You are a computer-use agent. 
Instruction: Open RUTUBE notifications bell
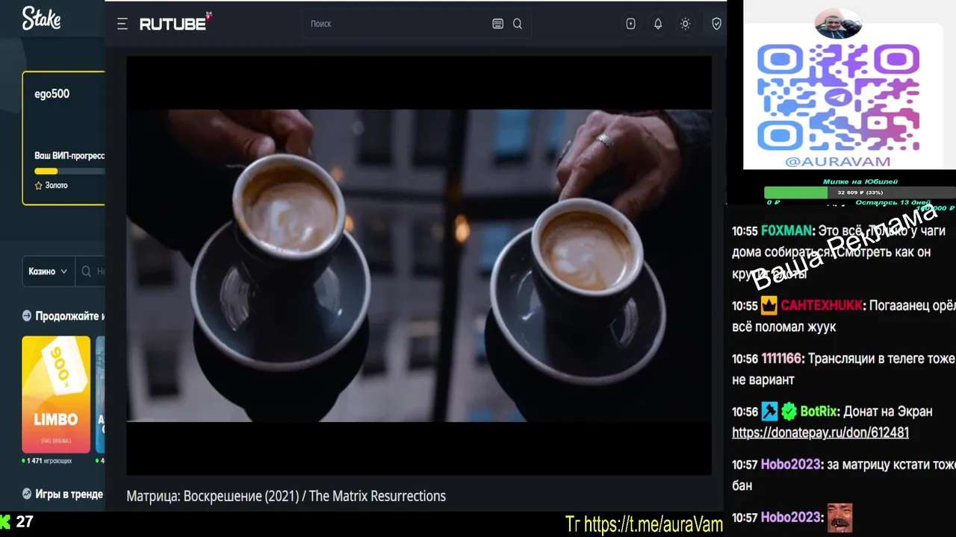[658, 24]
